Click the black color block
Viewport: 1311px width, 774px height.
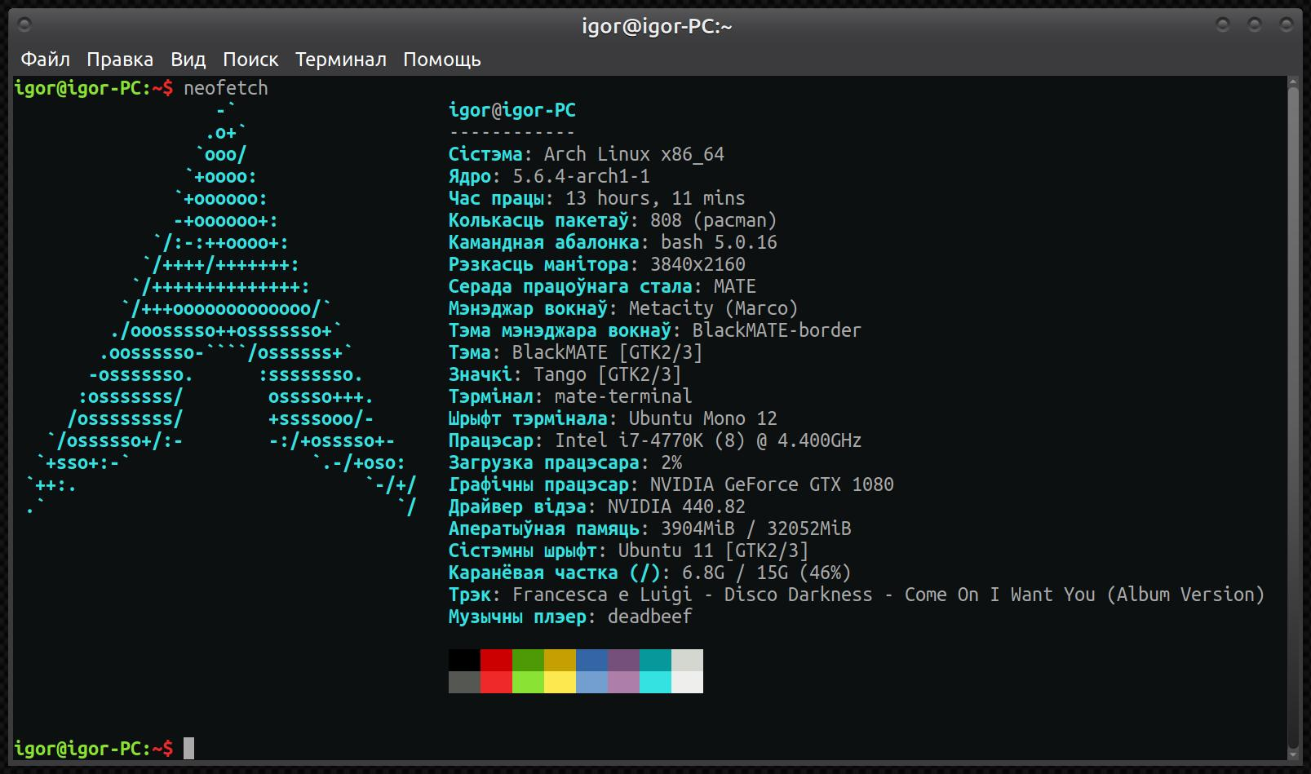pos(464,660)
